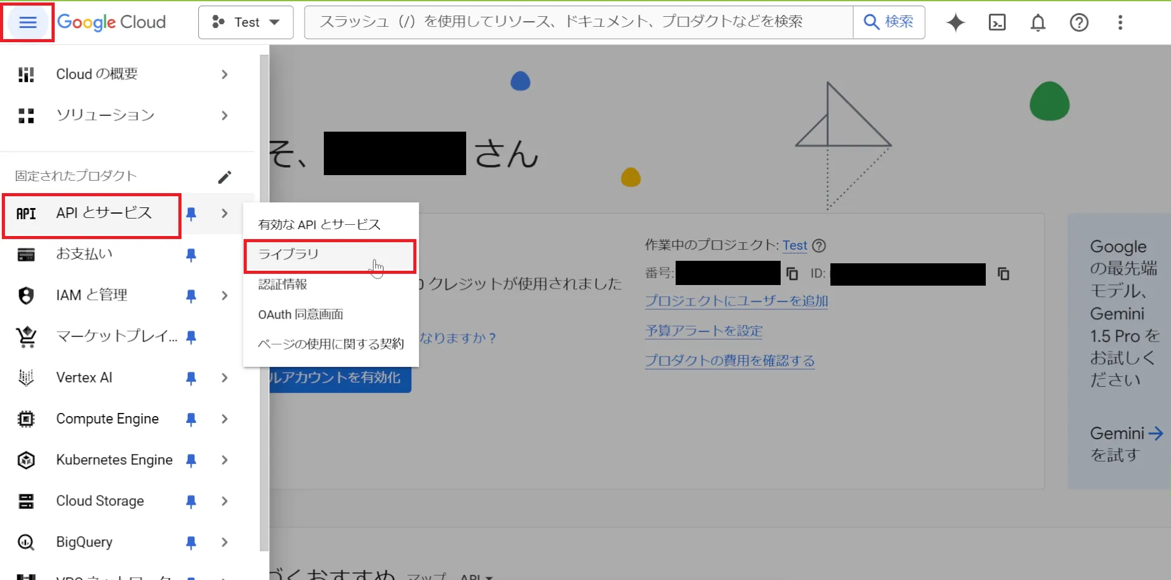
Task: Click the Solutions grid icon
Action: 26,116
